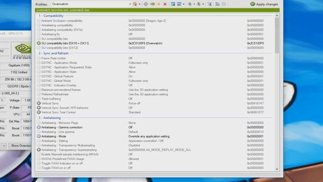Open dropdown arrow next to import profiles icon
The width and height of the screenshot is (323, 182).
(203, 4)
